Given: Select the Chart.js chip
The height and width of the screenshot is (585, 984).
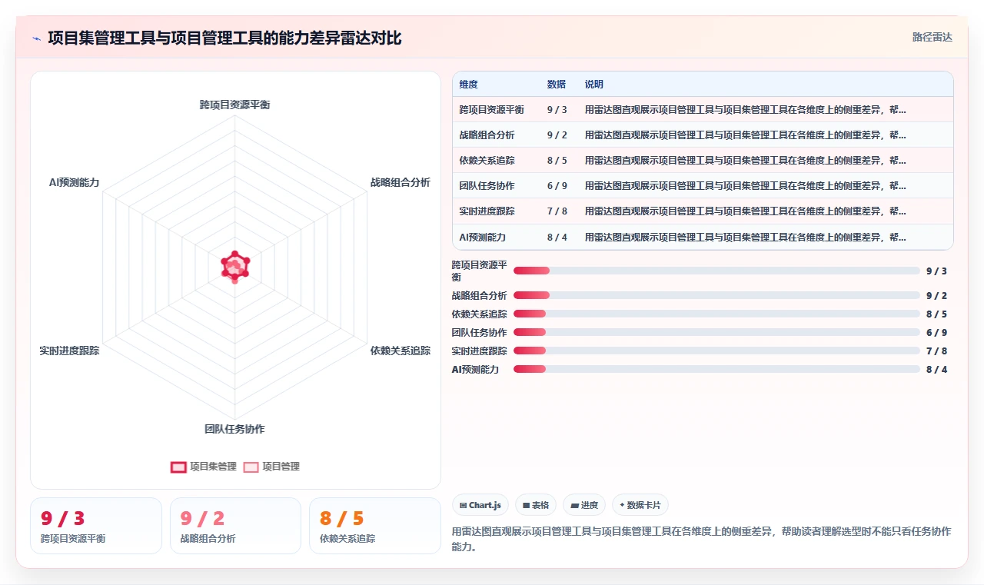Looking at the screenshot, I should coord(480,505).
